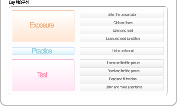This screenshot has width=177, height=106.
Task: Start Read and fill the blank
Action: click(x=122, y=79)
